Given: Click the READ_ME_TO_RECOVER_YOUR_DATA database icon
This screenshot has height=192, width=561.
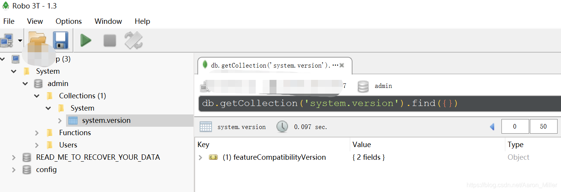Looking at the screenshot, I should click(x=26, y=157).
